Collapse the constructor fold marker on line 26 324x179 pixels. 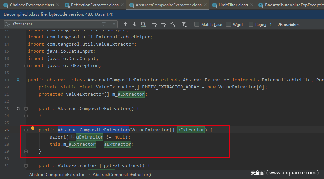[x=26, y=130]
